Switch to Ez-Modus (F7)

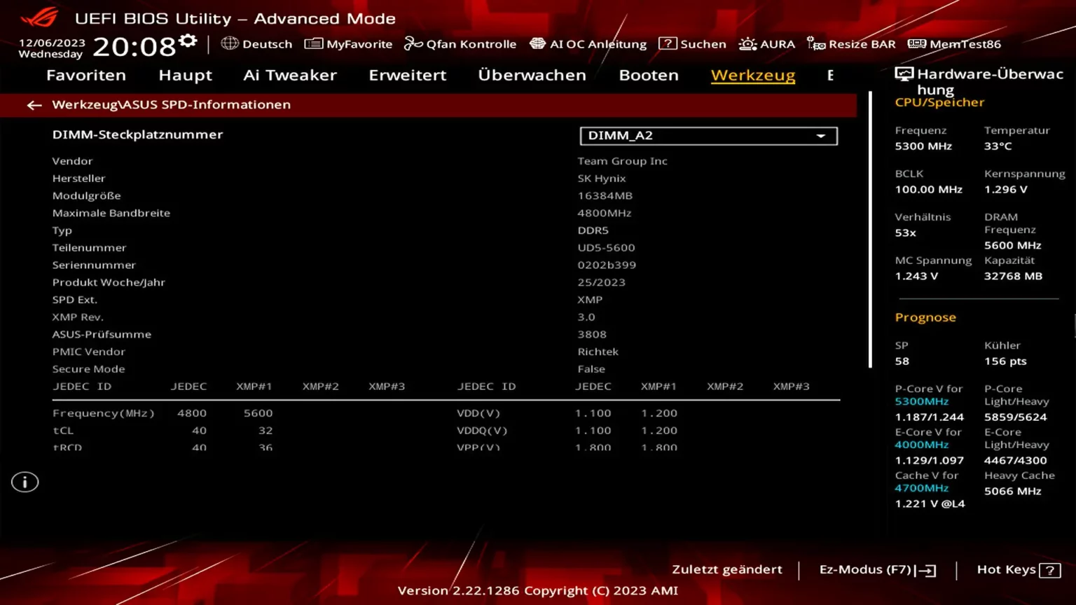(x=877, y=570)
